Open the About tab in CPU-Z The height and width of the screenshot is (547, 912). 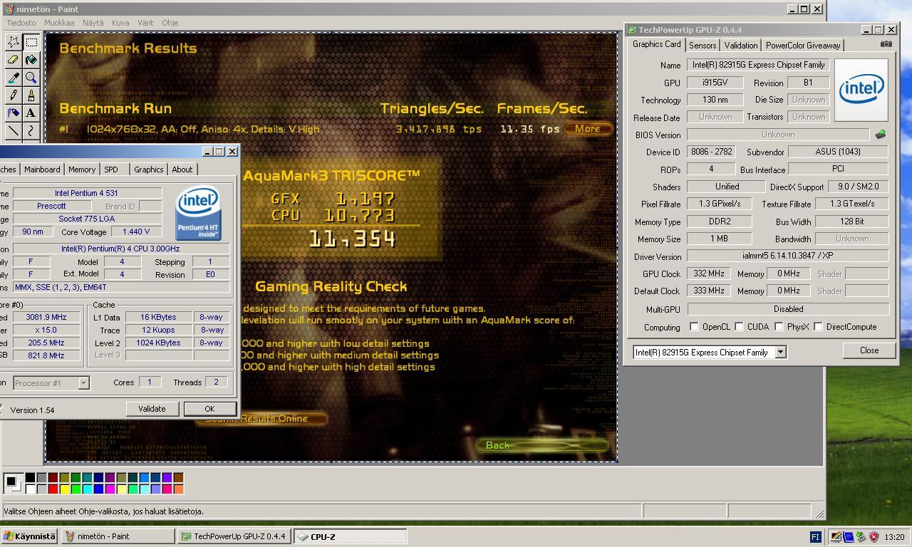[182, 170]
